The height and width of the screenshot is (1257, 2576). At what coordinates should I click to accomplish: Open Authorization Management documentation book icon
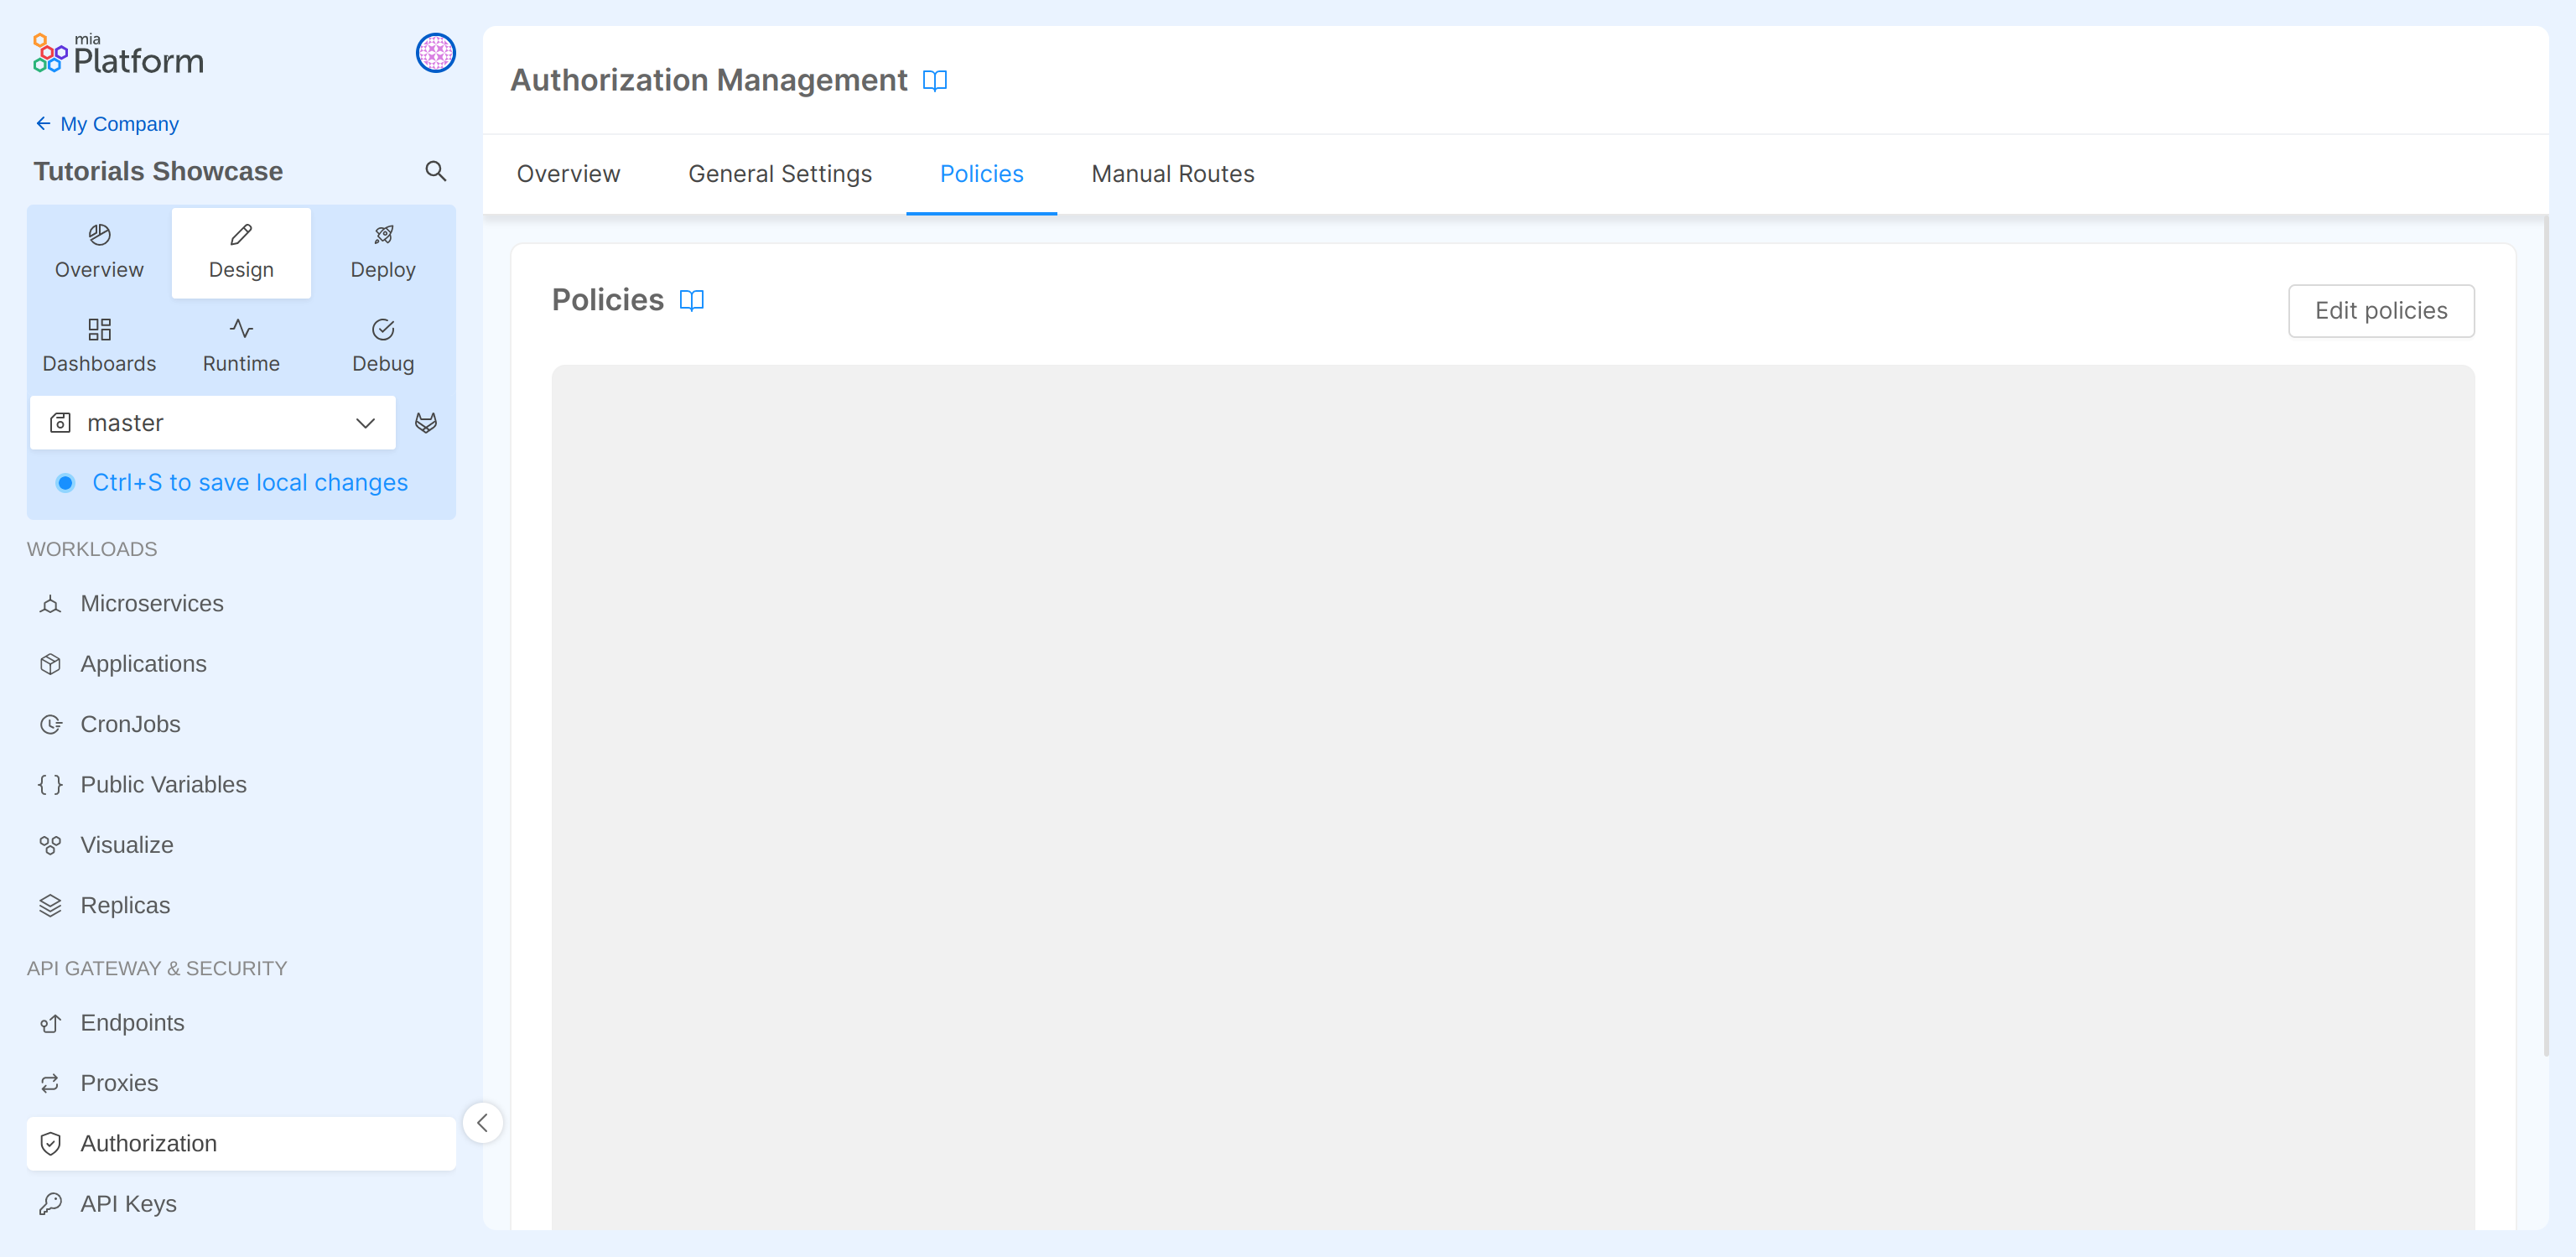[934, 81]
